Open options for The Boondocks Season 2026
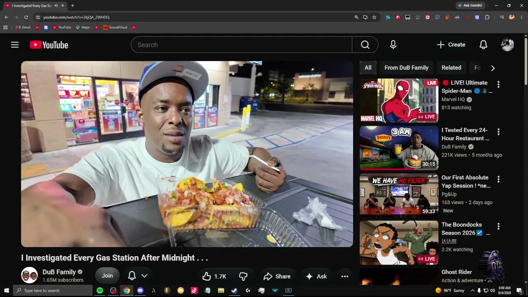Screen dimensions: 528x297 coord(498,226)
